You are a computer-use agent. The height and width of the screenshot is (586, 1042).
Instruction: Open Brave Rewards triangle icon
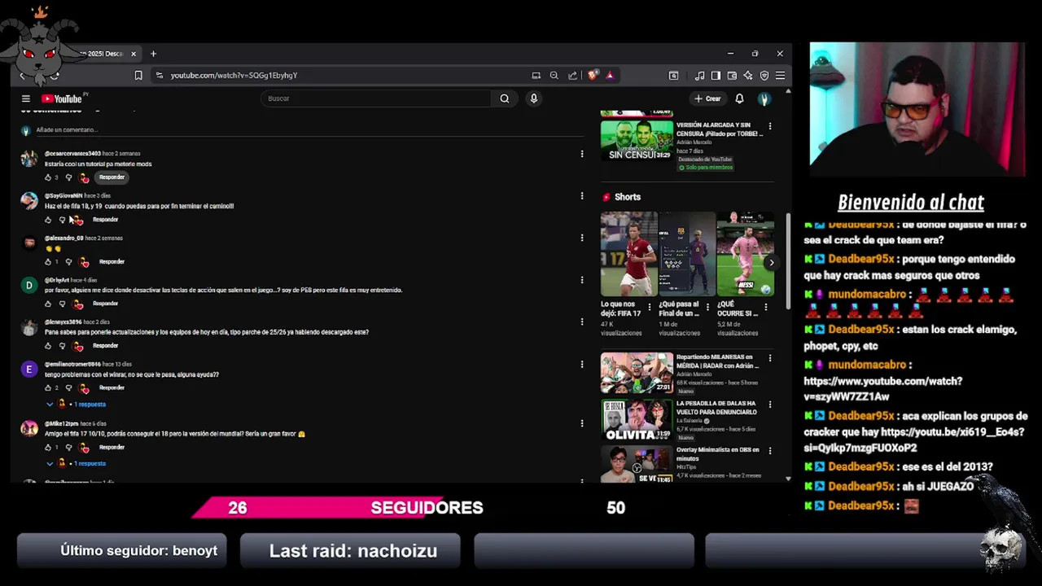[610, 75]
